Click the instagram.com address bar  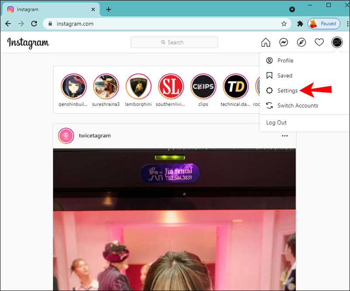click(167, 24)
